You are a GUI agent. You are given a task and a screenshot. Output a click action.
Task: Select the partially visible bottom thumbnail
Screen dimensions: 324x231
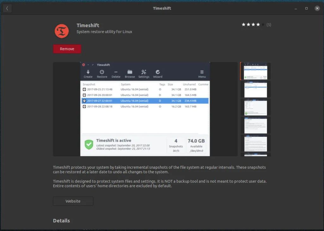click(x=255, y=154)
